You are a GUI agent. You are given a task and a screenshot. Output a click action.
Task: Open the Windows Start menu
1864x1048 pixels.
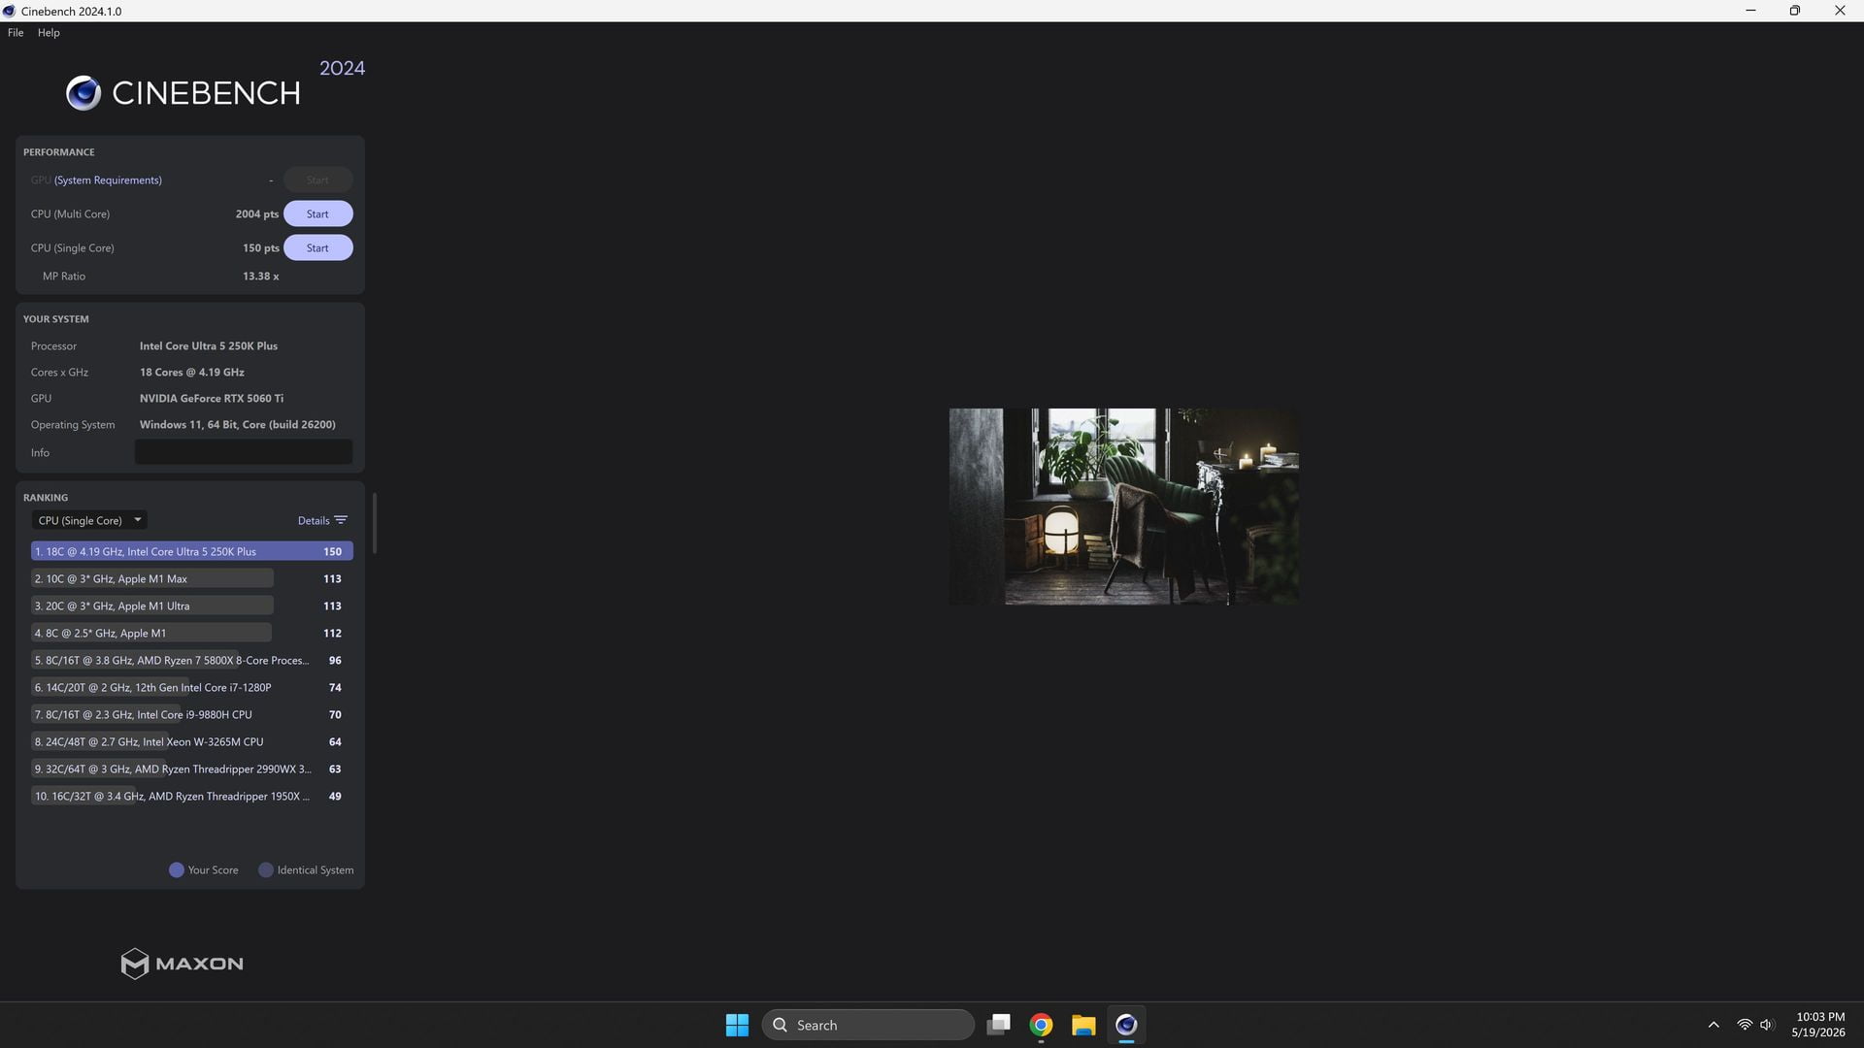(737, 1025)
